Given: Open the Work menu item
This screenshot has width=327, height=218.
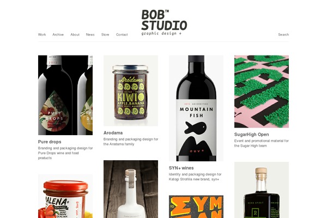Looking at the screenshot, I should coord(42,35).
